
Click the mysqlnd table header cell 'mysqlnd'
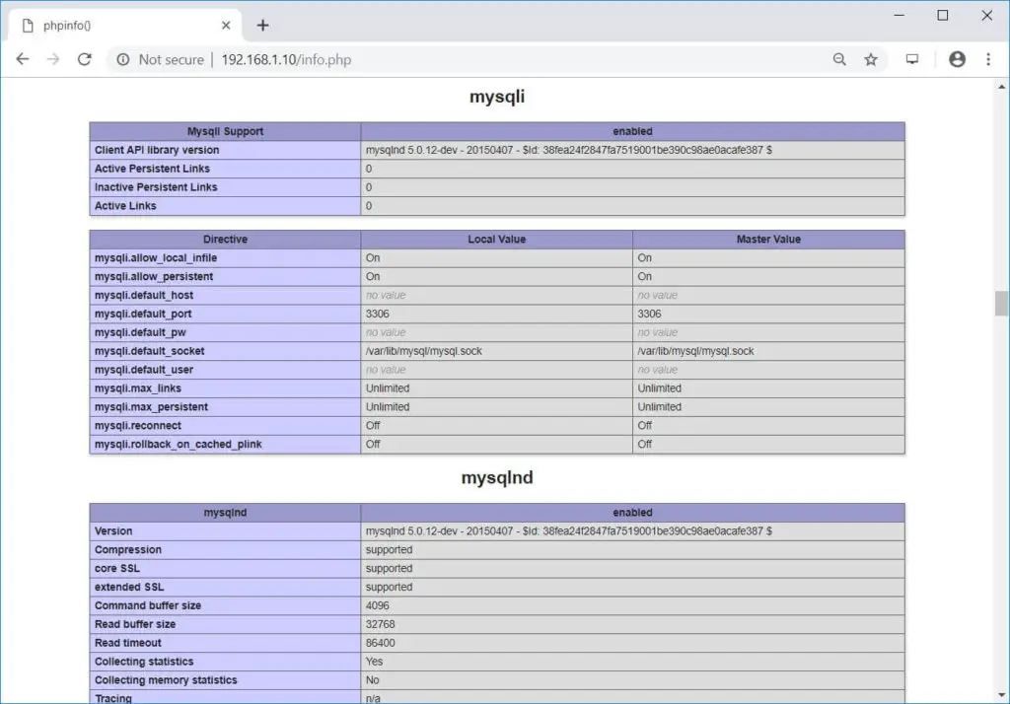(225, 514)
